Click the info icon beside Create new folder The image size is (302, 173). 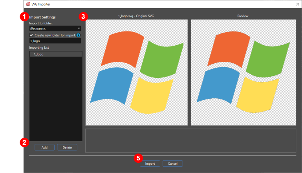point(79,35)
